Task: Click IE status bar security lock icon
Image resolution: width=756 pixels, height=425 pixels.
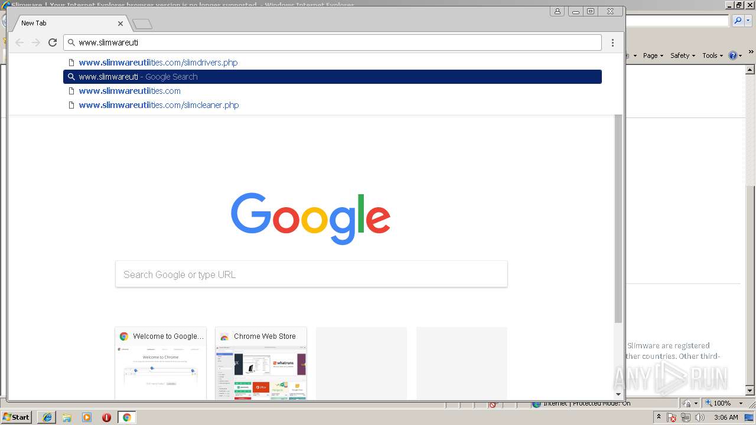Action: coord(687,404)
